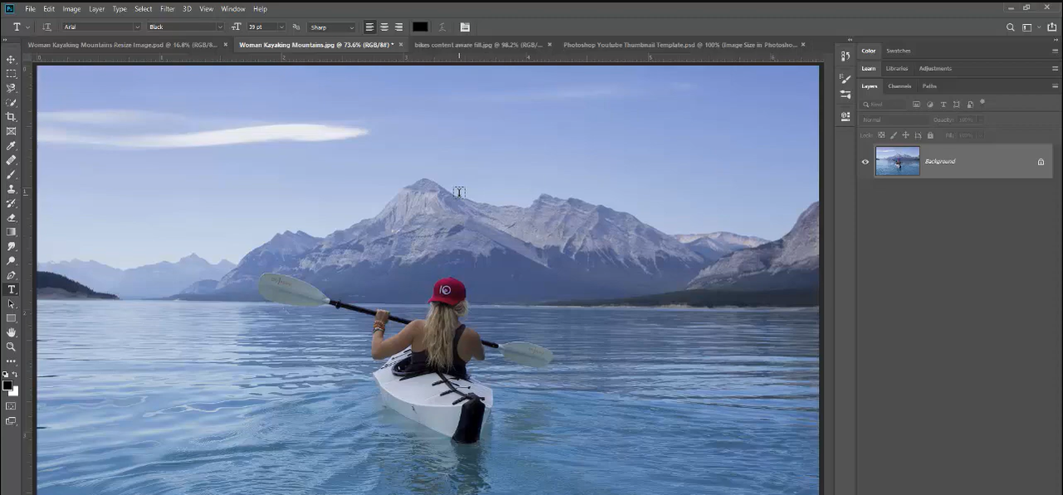Select the Blur tool

coord(11,246)
